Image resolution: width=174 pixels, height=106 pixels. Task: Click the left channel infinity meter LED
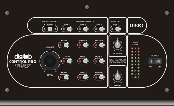[132, 74]
